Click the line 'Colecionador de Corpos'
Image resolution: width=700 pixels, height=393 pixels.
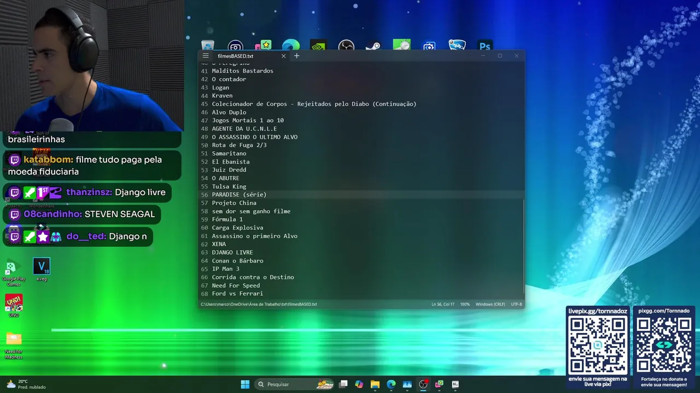click(314, 104)
